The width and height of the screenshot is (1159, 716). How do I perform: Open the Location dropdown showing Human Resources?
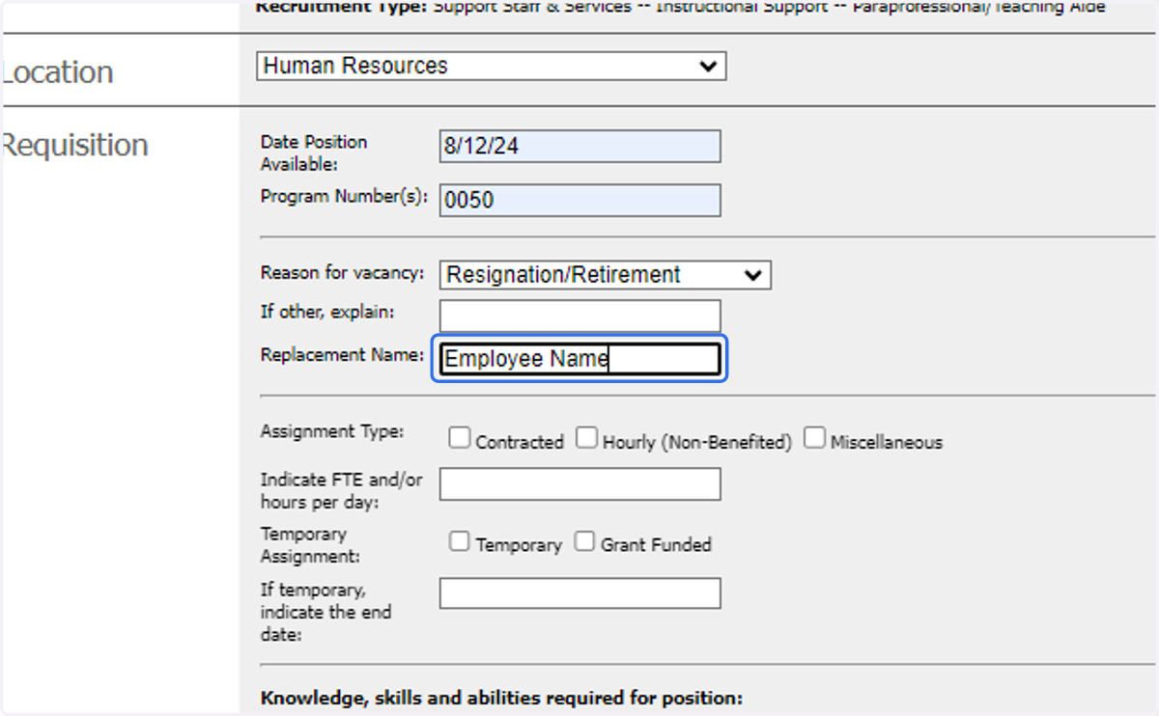pyautogui.click(x=491, y=66)
